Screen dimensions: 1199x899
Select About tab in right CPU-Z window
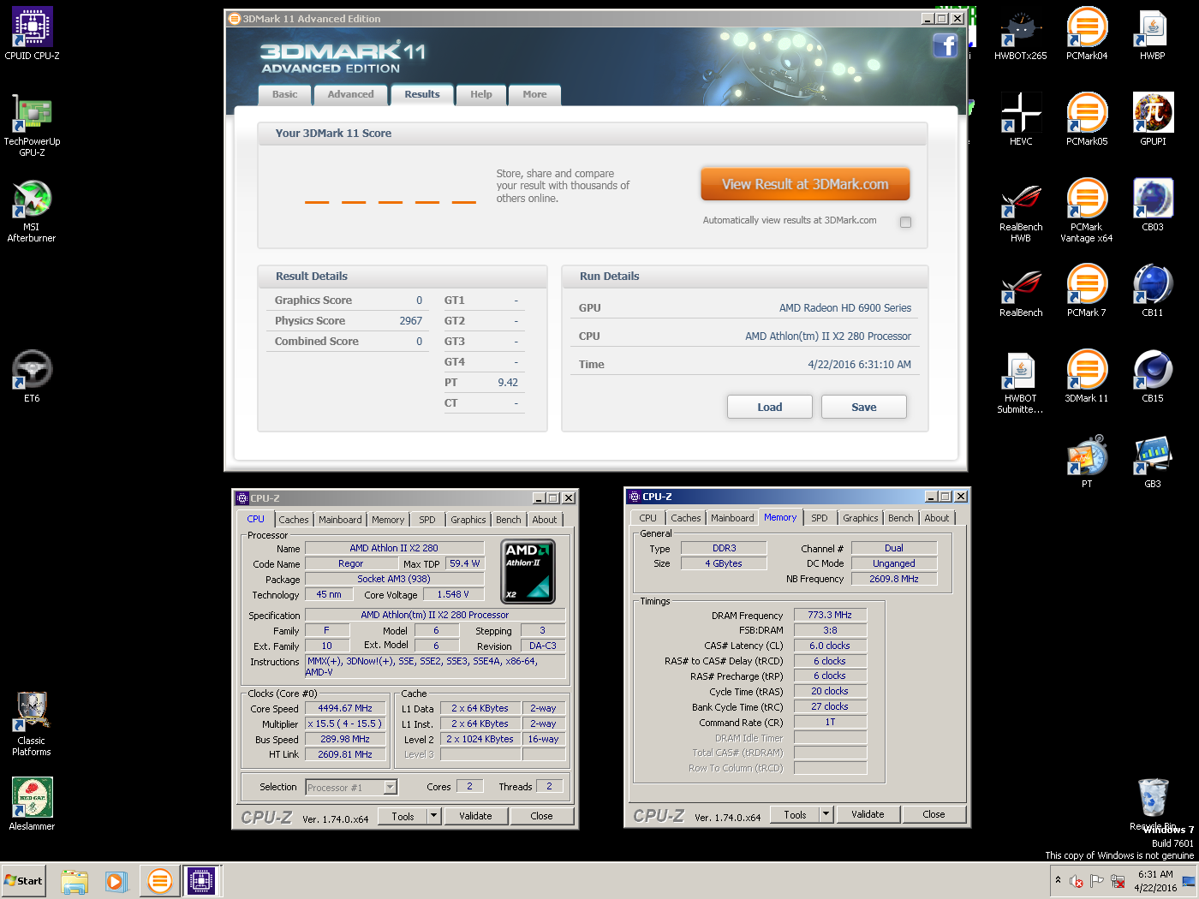coord(937,518)
